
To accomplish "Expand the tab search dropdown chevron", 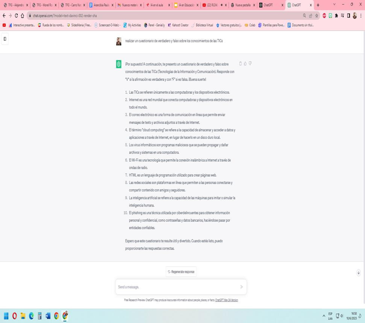I will coord(334,5).
